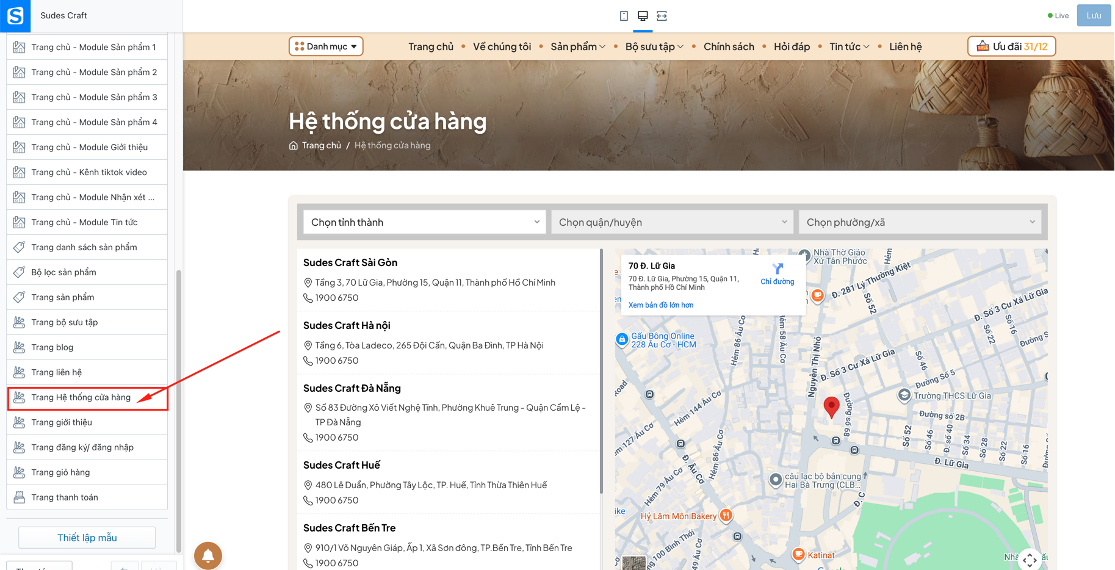Select Trang đăng ký/ đăng nhập
The height and width of the screenshot is (570, 1115).
click(87, 447)
